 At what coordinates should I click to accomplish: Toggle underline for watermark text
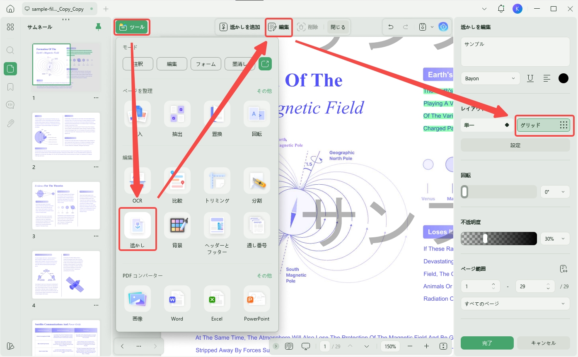tap(530, 78)
